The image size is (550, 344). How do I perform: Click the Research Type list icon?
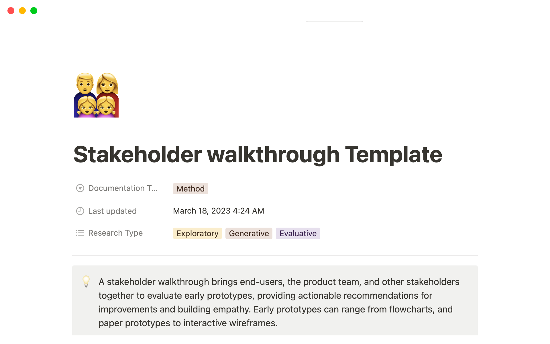[80, 233]
